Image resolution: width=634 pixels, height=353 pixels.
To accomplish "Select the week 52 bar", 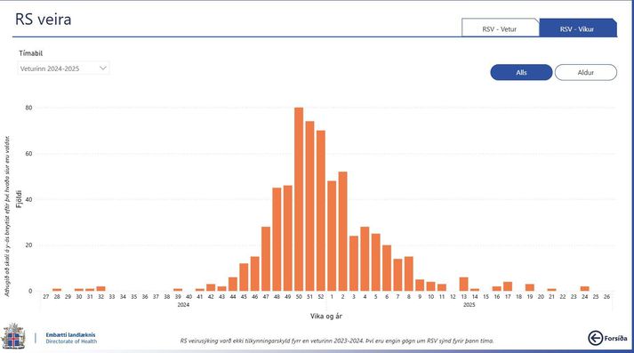I will 321,211.
